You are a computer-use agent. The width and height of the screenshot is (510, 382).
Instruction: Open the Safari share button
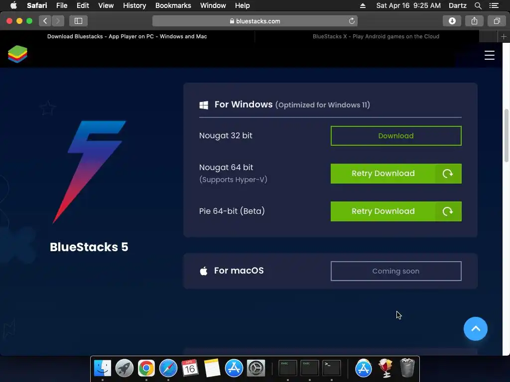point(474,21)
